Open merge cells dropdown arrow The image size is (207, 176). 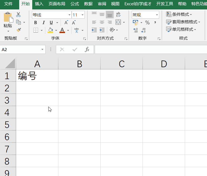click(124, 22)
